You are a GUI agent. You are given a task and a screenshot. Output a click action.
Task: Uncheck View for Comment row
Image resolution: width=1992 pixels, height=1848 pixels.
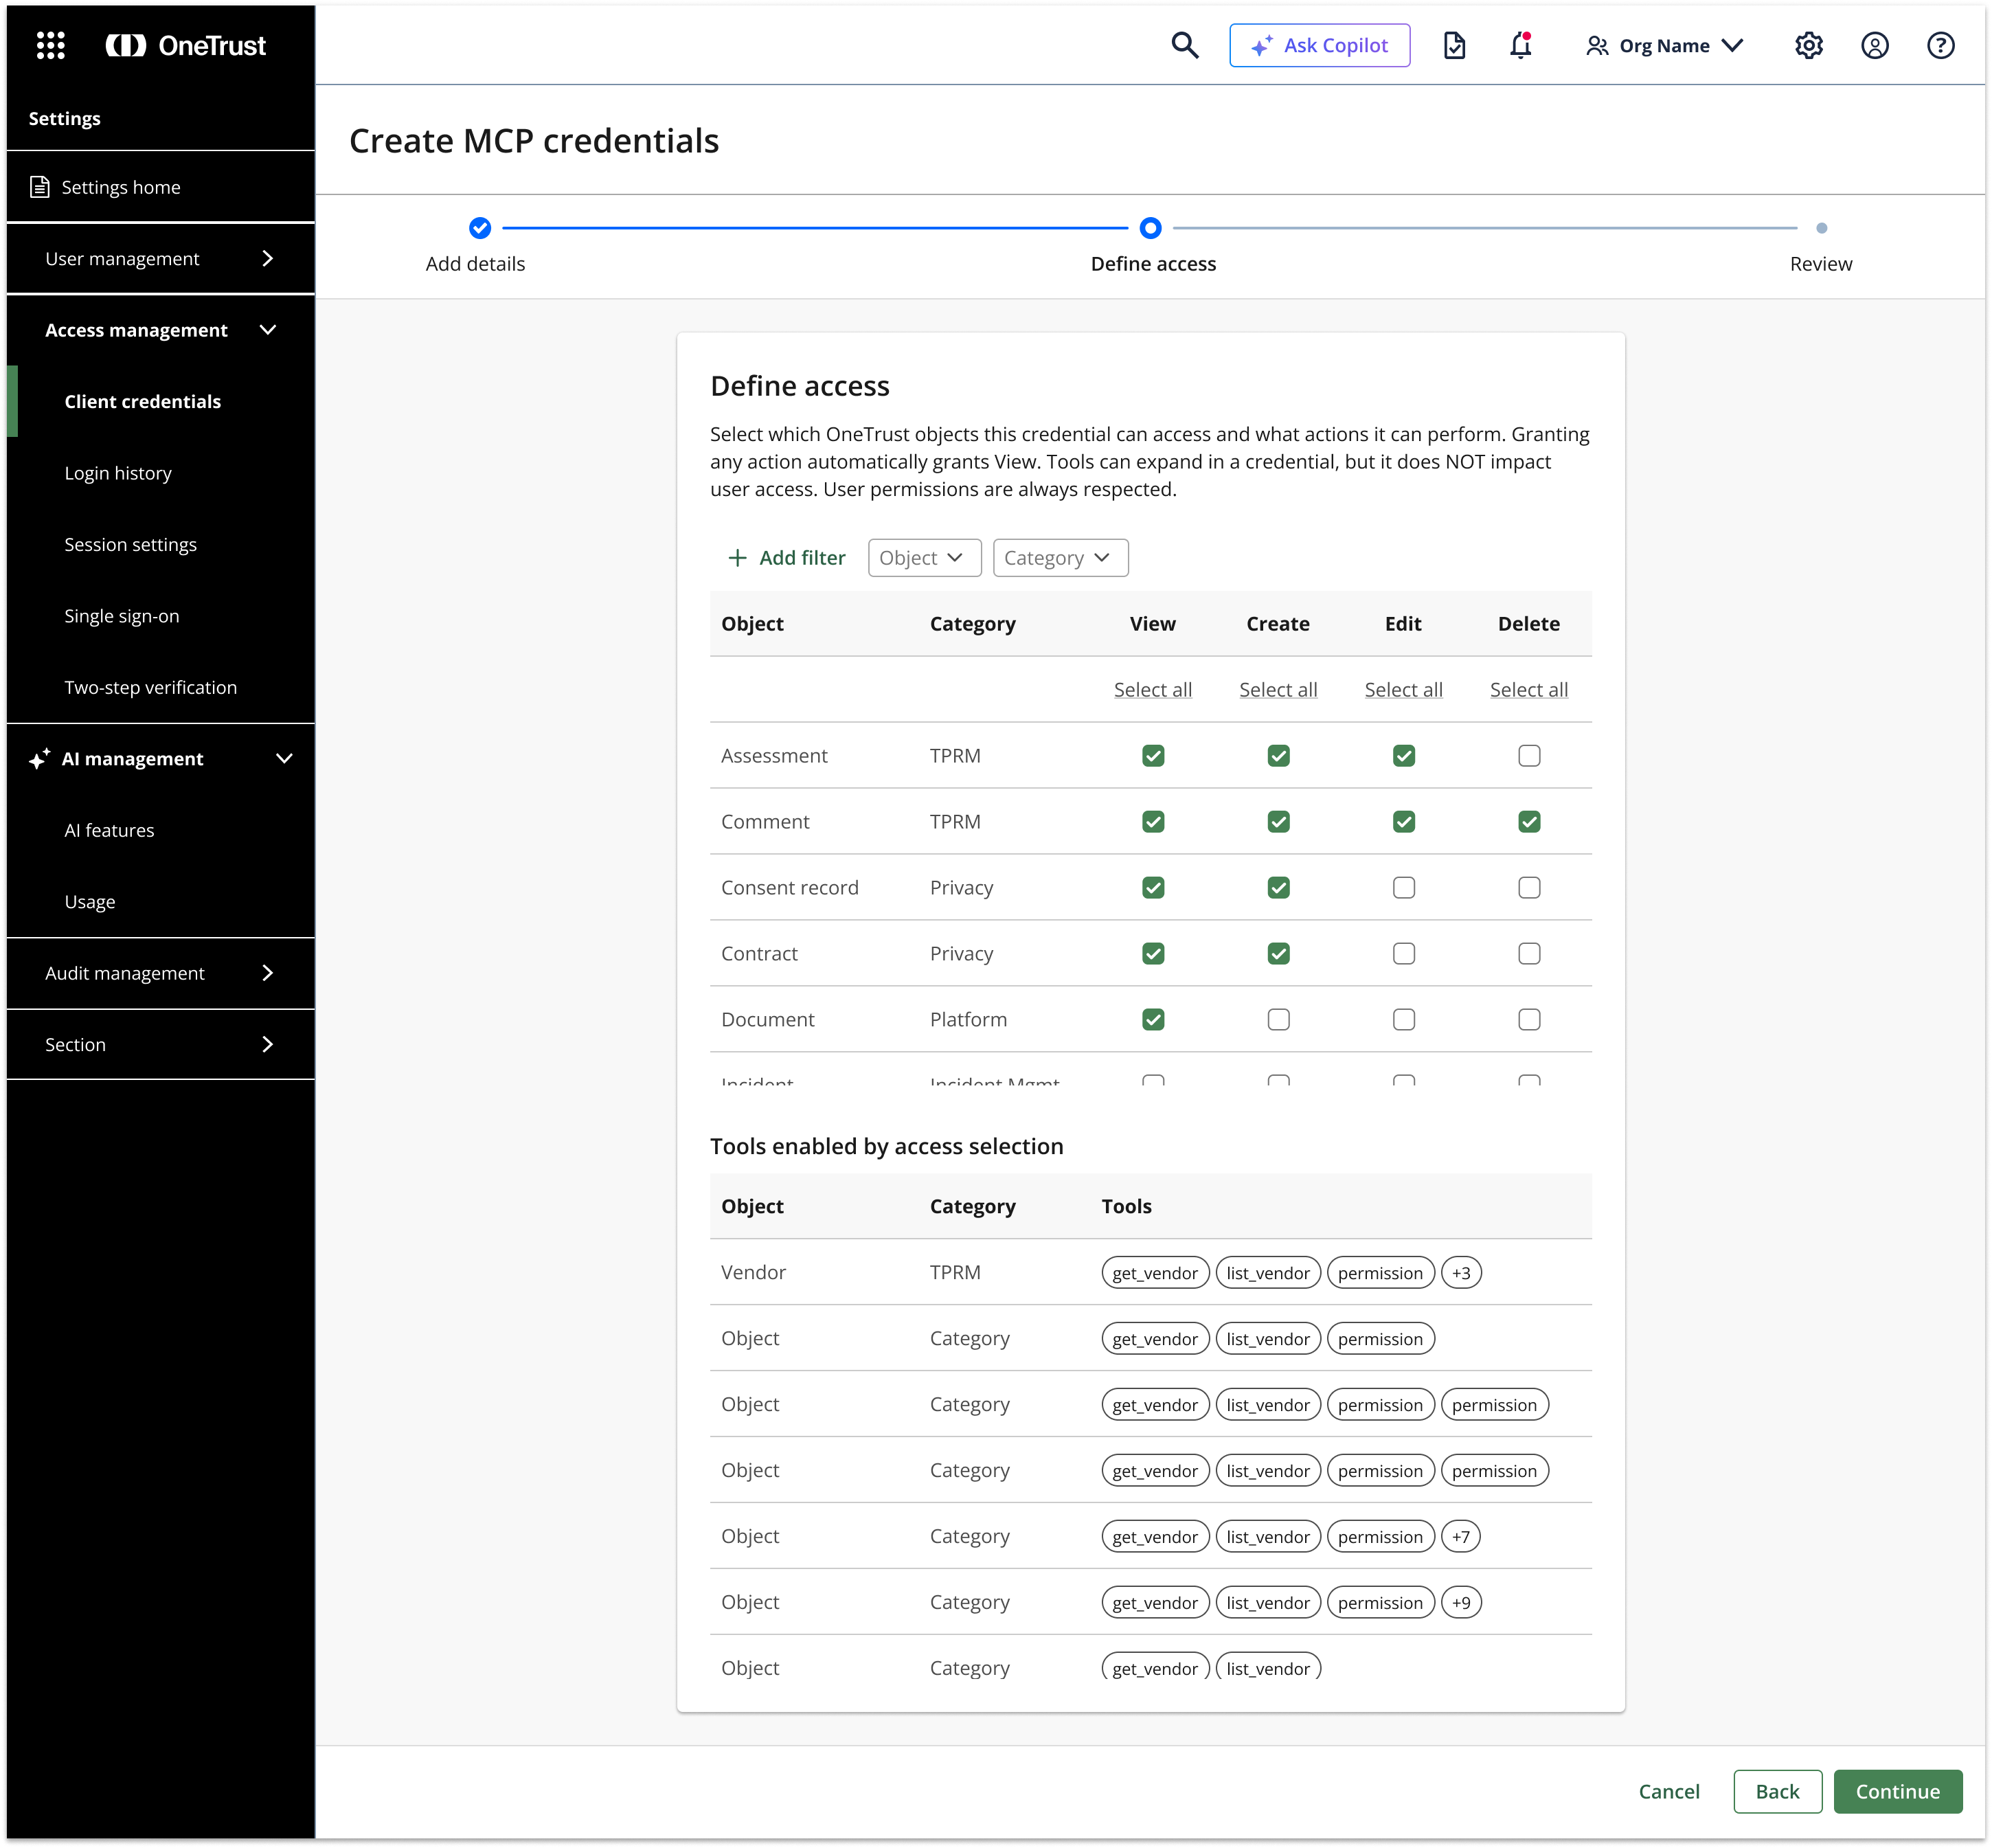coord(1153,822)
